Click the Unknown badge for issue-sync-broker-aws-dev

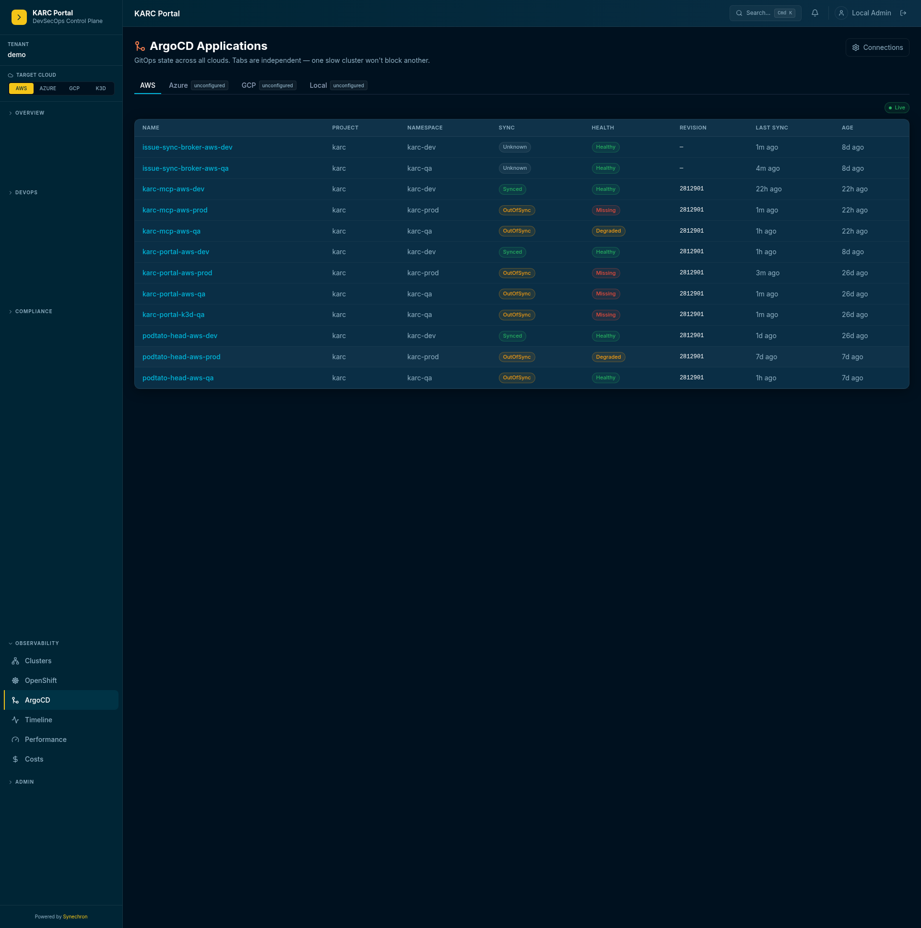click(515, 147)
